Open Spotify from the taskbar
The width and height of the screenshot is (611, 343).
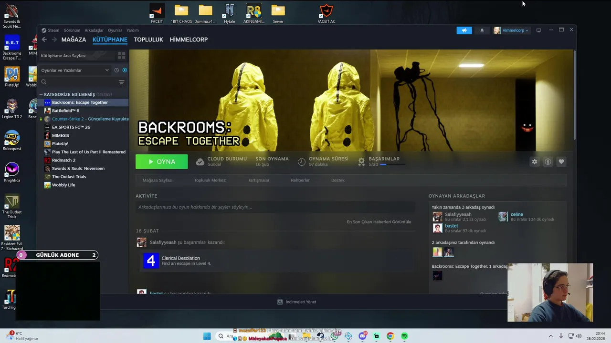(x=404, y=336)
